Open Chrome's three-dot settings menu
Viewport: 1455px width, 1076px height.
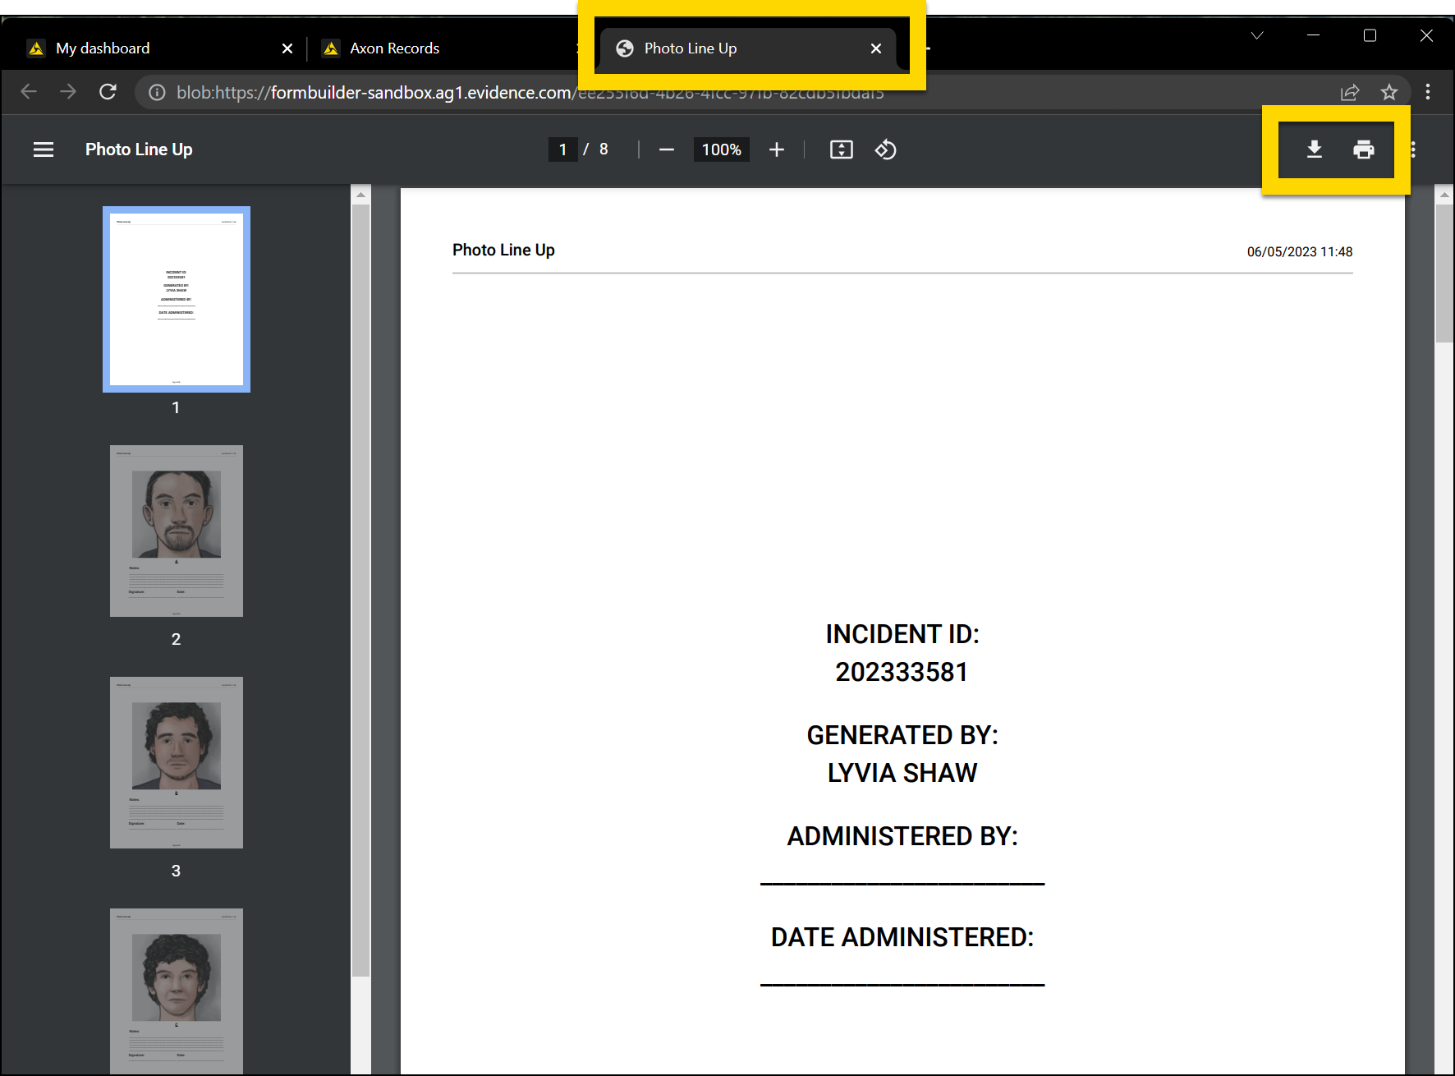click(1429, 92)
